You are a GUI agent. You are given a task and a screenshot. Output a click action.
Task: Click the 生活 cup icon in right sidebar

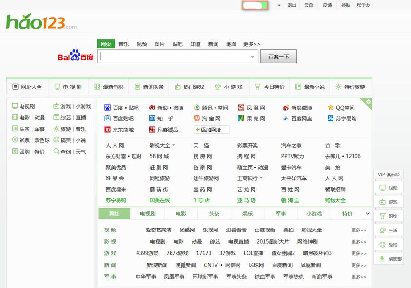(x=382, y=230)
